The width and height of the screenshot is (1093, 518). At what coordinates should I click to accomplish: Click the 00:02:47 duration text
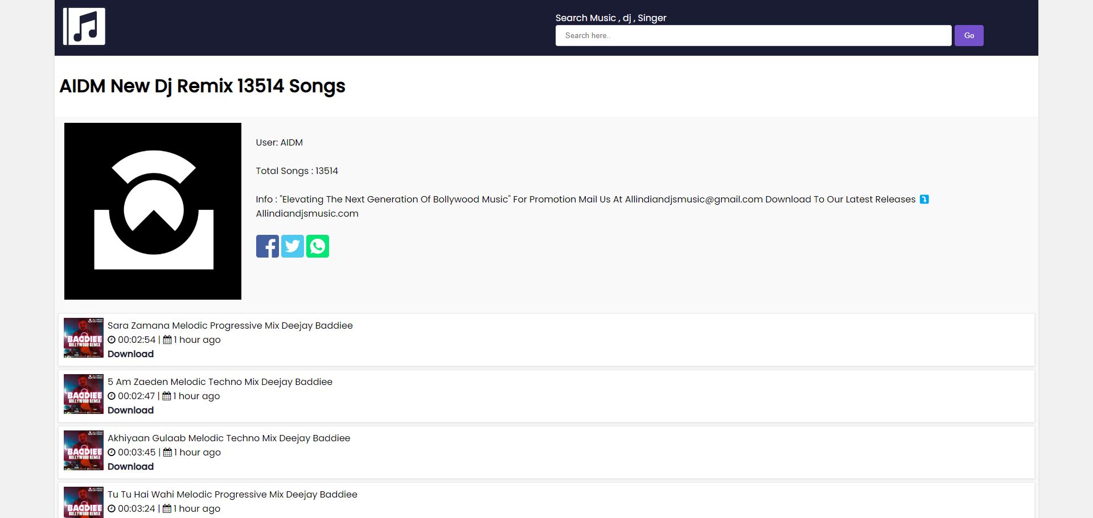click(x=137, y=396)
